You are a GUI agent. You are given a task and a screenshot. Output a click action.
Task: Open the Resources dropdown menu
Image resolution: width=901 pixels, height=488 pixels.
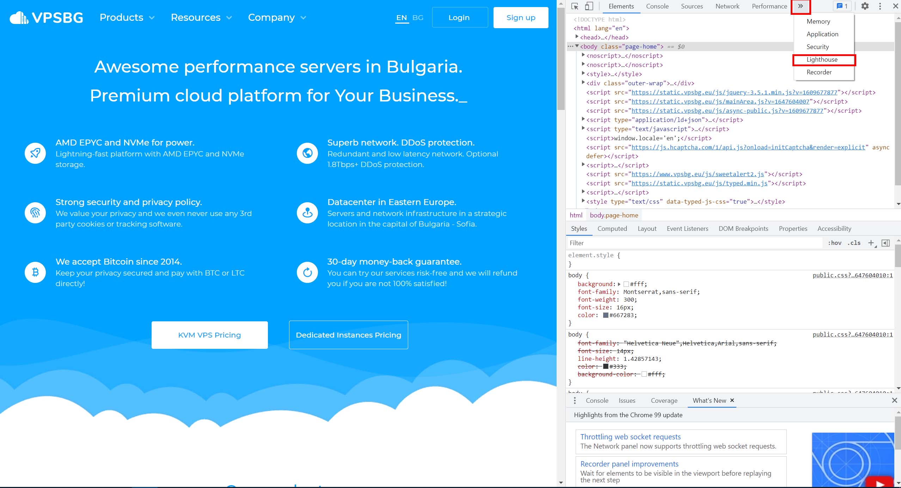pyautogui.click(x=201, y=18)
